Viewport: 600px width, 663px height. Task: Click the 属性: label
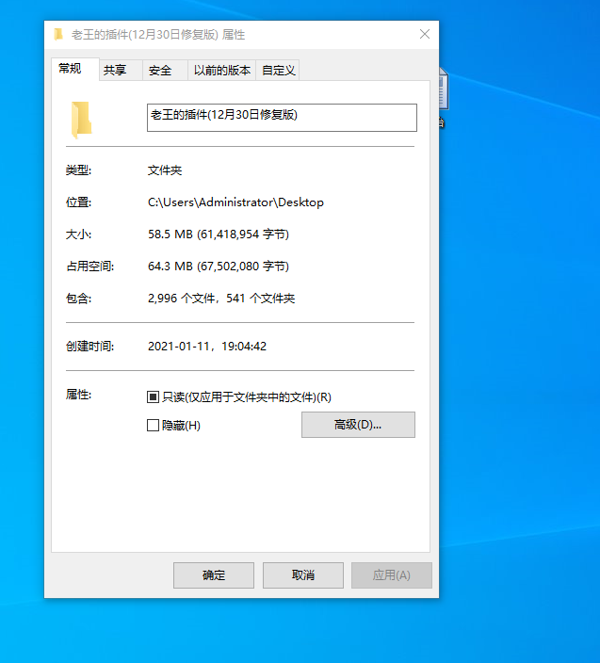pos(78,395)
